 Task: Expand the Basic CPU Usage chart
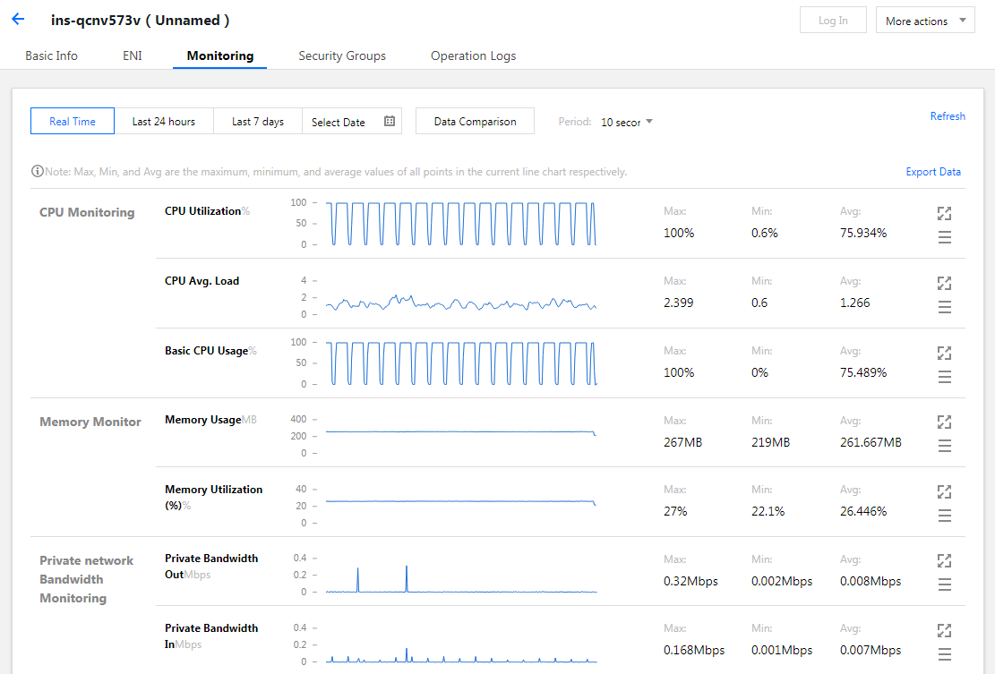[944, 353]
